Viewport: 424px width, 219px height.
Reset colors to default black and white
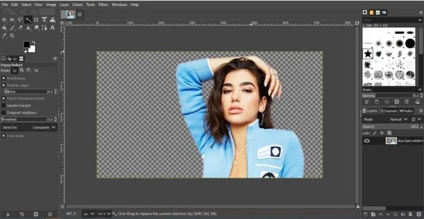click(x=25, y=51)
